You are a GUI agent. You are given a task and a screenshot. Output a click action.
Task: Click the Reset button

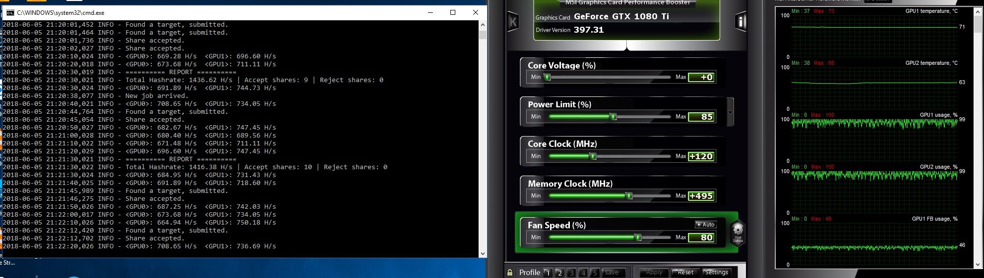(x=685, y=273)
